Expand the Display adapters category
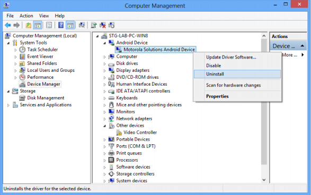This screenshot has height=195, width=311. [x=104, y=71]
